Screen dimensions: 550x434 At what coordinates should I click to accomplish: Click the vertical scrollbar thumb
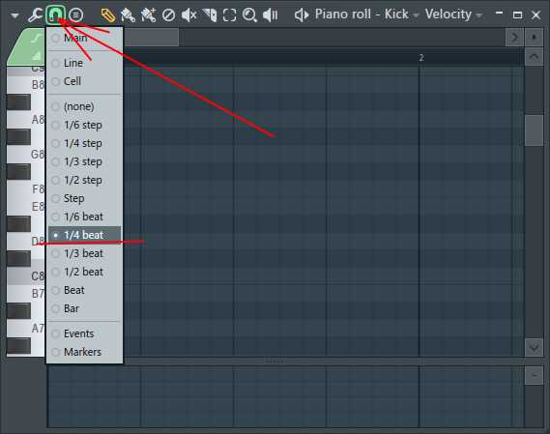coord(534,130)
